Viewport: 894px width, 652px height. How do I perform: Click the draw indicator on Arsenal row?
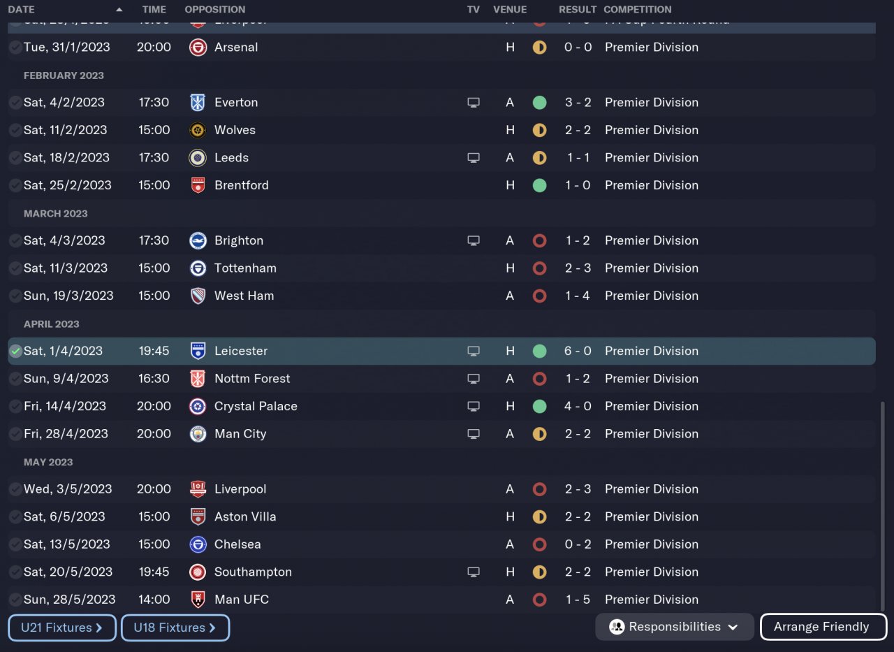tap(539, 48)
